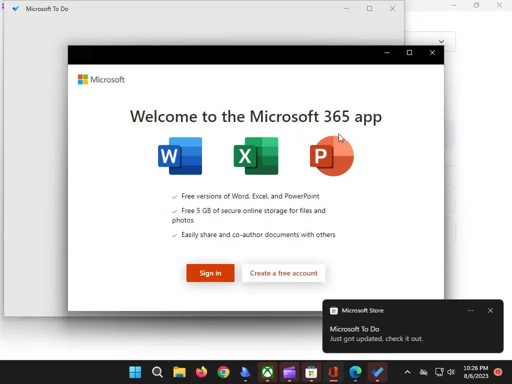Viewport: 512px width, 384px height.
Task: Click the OneDrive tray icon
Action: point(423,372)
